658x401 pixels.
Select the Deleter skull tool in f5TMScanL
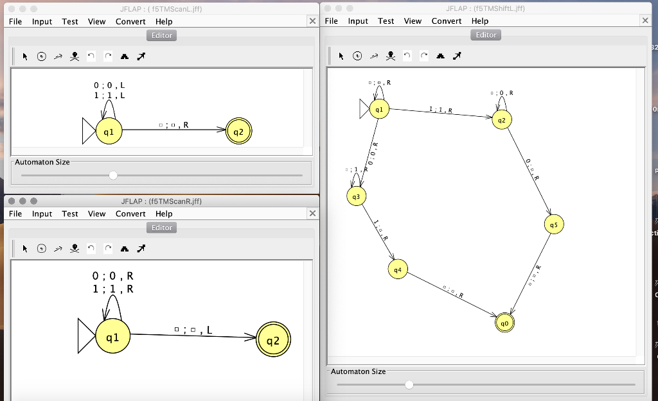point(74,56)
